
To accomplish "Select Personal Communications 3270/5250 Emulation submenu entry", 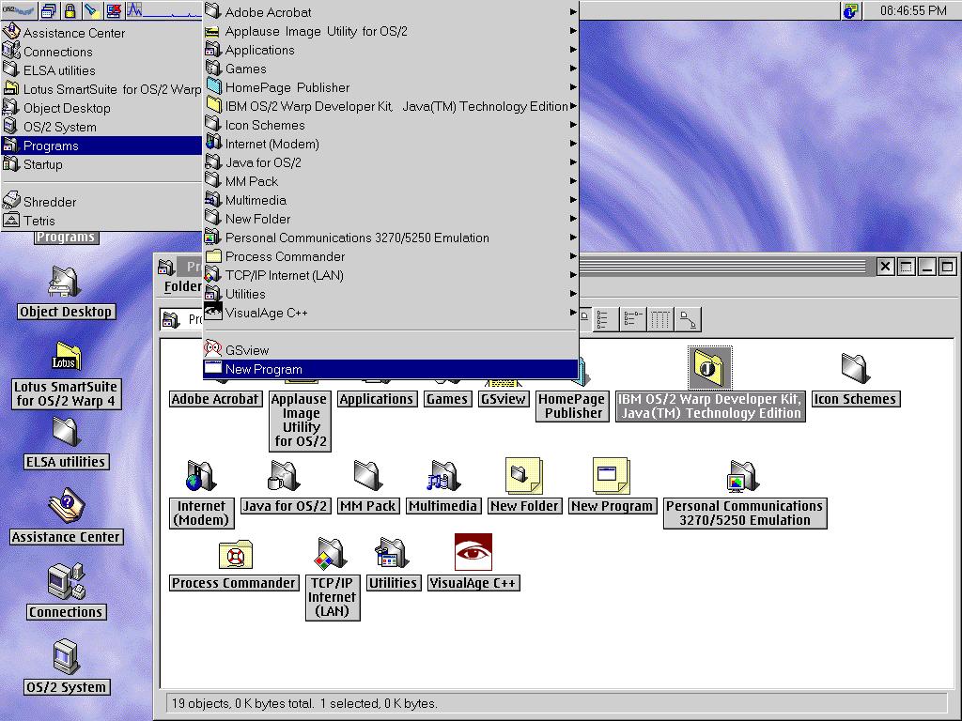I will 391,238.
